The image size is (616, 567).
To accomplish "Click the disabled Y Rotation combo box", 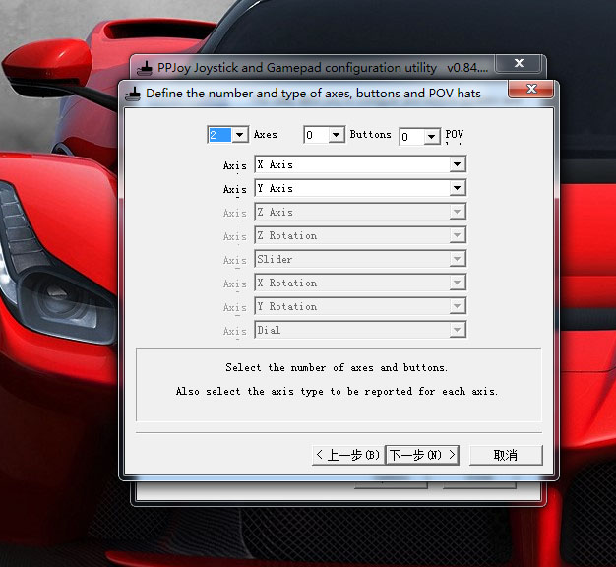I will 360,306.
